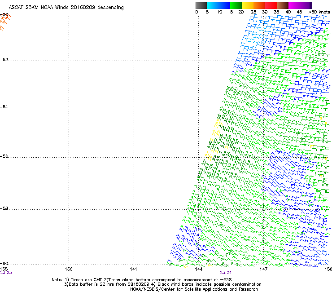The width and height of the screenshot is (332, 292).
Task: Click the title 'ASCAT 25KM NOAA Winds 20160209 descending'
Action: [x=66, y=7]
